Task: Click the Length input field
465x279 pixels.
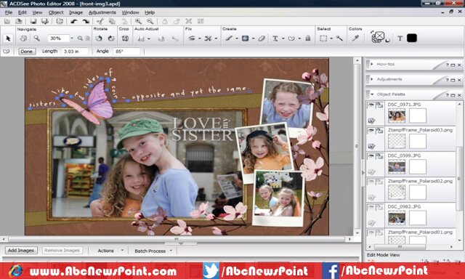Action: point(75,52)
